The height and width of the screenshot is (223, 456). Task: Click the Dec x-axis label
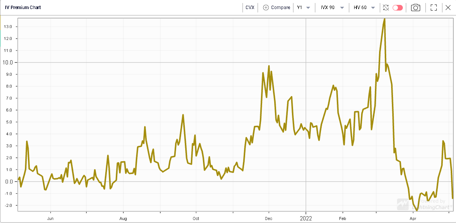269,218
